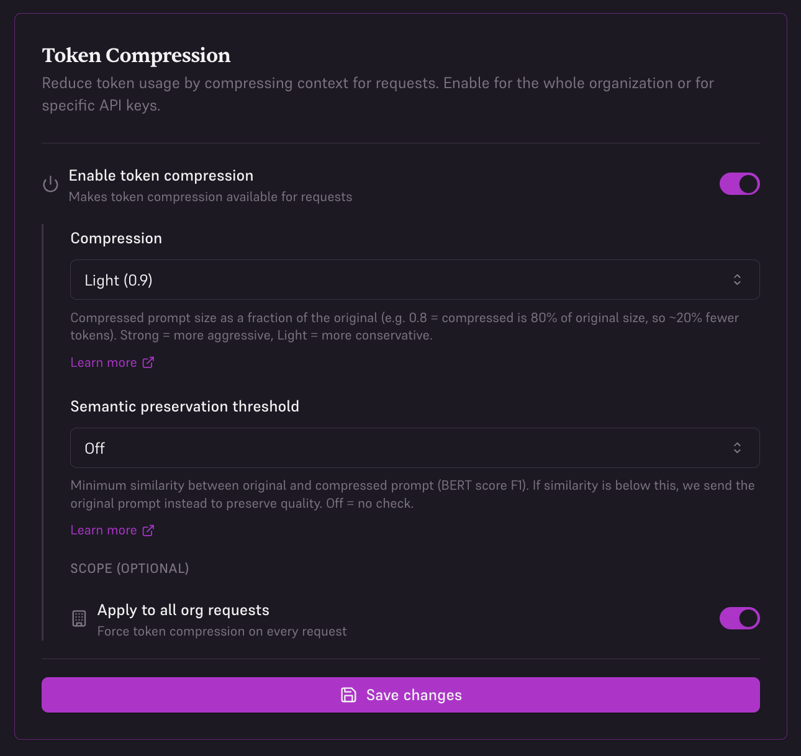Click the Enable token compression label text
This screenshot has width=801, height=756.
(161, 176)
